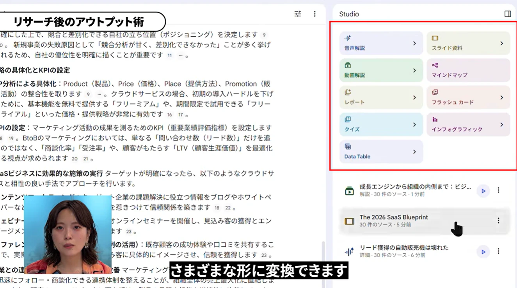Play the 成長エンジンから組織の内側まで video overview
The height and width of the screenshot is (288, 517).
click(483, 191)
